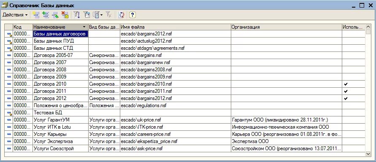Screen dimensions: 376x162
Task: Click the organization Экспертиза ООО cell
Action: (x=286, y=141)
